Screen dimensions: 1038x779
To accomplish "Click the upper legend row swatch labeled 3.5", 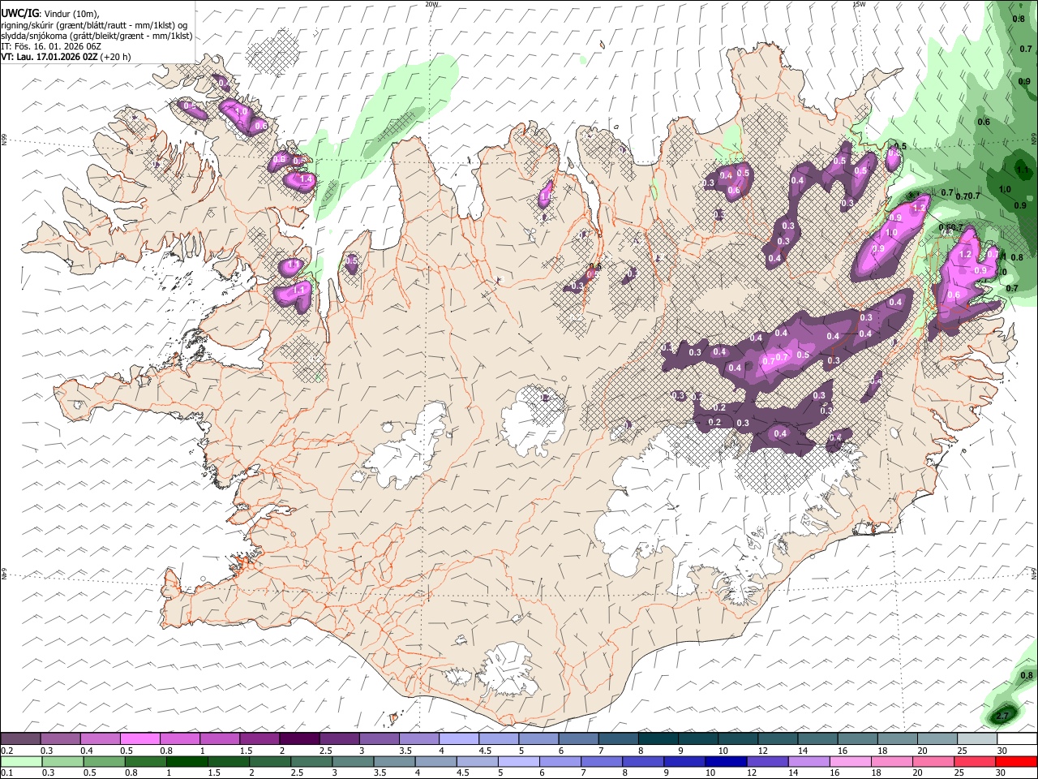I will (x=418, y=739).
